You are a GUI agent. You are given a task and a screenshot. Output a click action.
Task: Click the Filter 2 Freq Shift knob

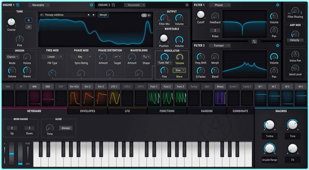coord(201,57)
